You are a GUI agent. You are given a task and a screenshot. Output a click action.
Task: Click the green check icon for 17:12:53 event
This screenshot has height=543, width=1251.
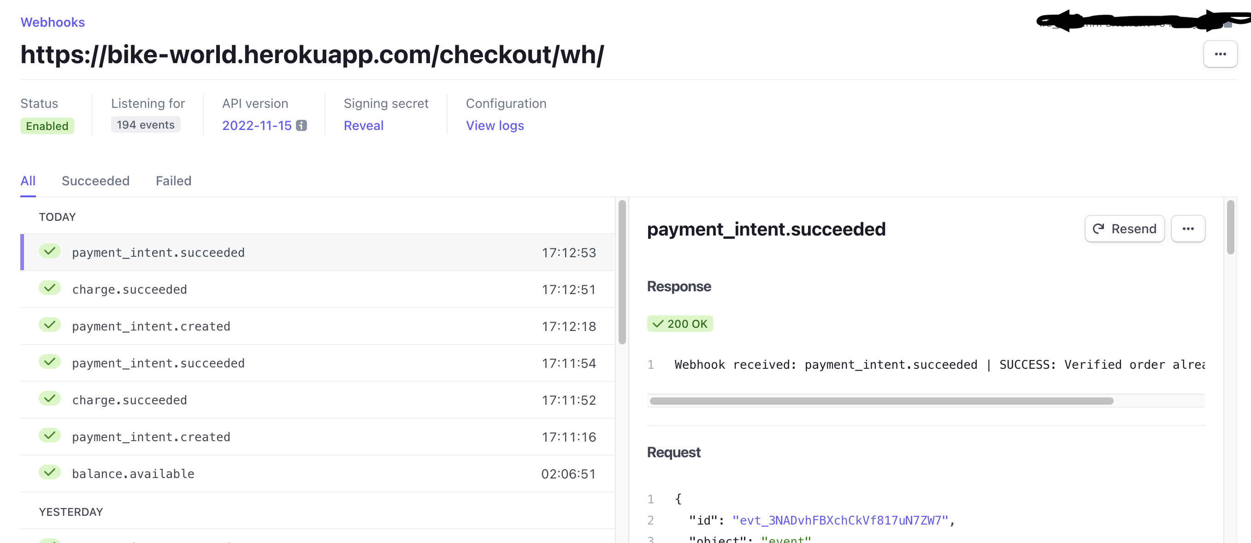[x=49, y=251]
